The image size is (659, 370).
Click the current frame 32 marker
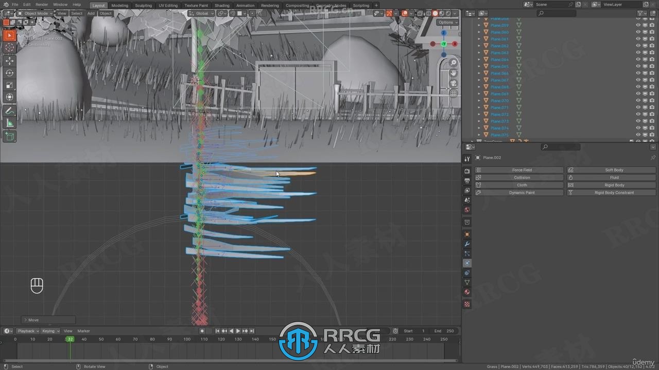click(70, 339)
